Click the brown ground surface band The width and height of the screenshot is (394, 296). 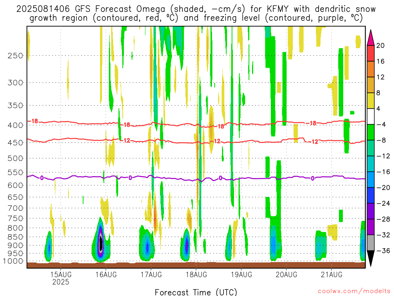pyautogui.click(x=196, y=265)
